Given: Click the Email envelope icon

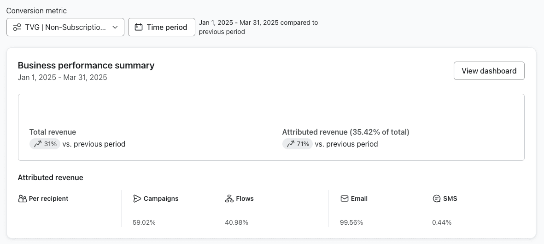Looking at the screenshot, I should click(344, 199).
